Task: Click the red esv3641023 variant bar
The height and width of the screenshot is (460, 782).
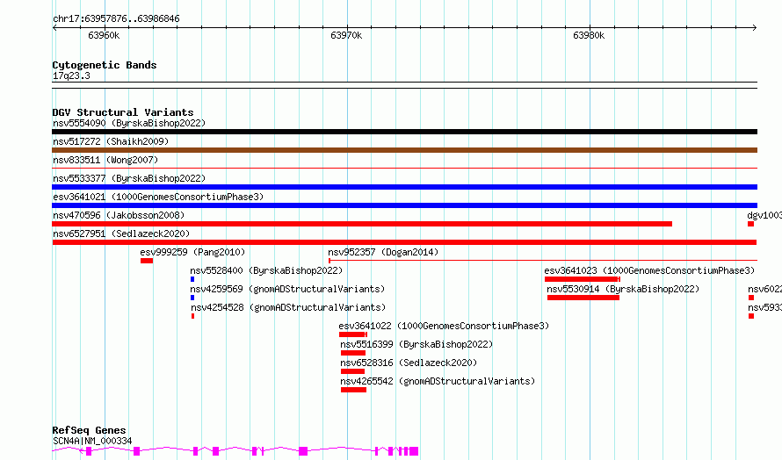Action: [x=582, y=279]
